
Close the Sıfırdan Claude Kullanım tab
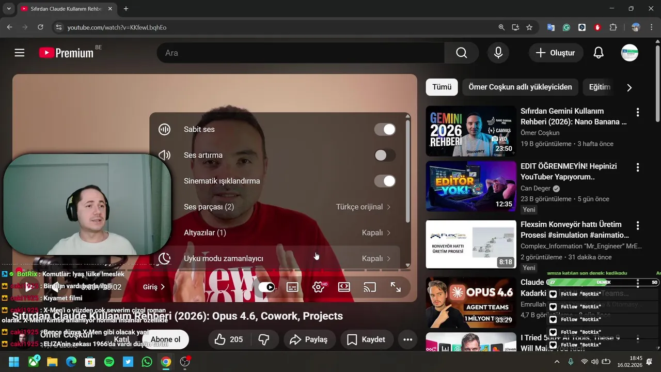(x=110, y=9)
